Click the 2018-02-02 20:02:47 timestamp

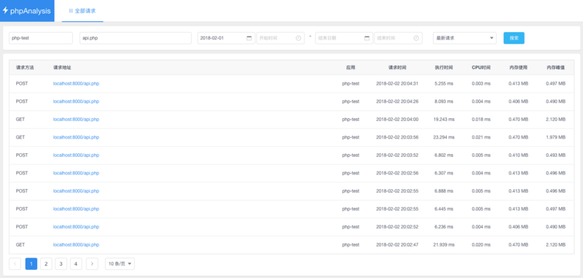pyautogui.click(x=397, y=245)
